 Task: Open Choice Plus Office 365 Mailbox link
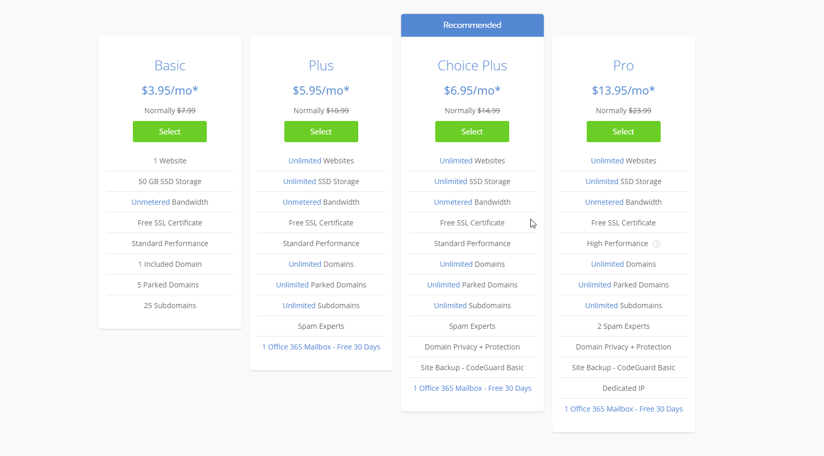click(x=472, y=388)
